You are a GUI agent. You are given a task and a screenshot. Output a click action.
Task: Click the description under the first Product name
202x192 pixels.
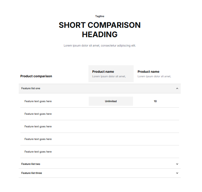coord(109,77)
